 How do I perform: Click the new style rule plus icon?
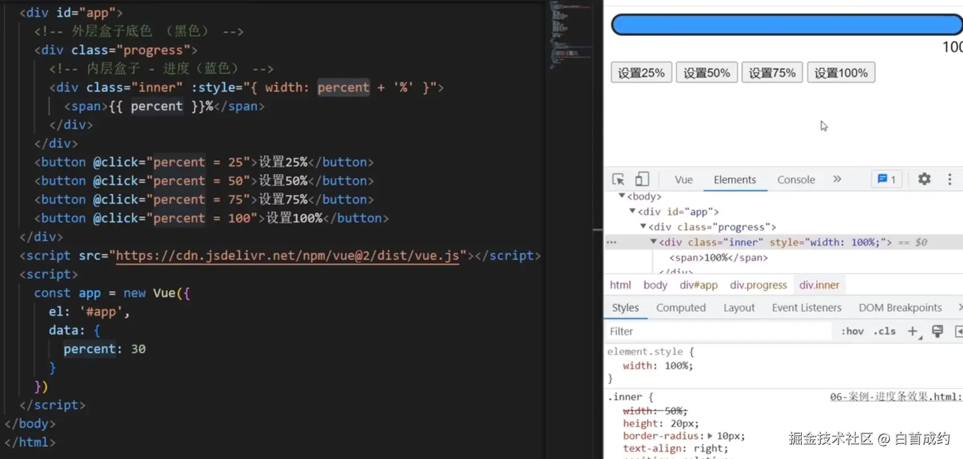[x=913, y=332]
